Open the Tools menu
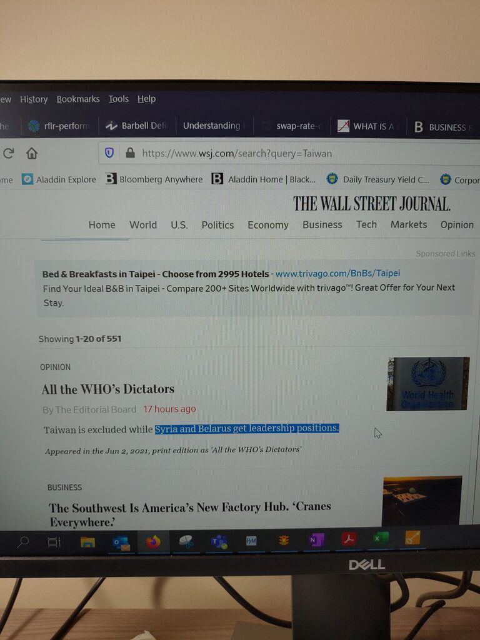 [118, 99]
